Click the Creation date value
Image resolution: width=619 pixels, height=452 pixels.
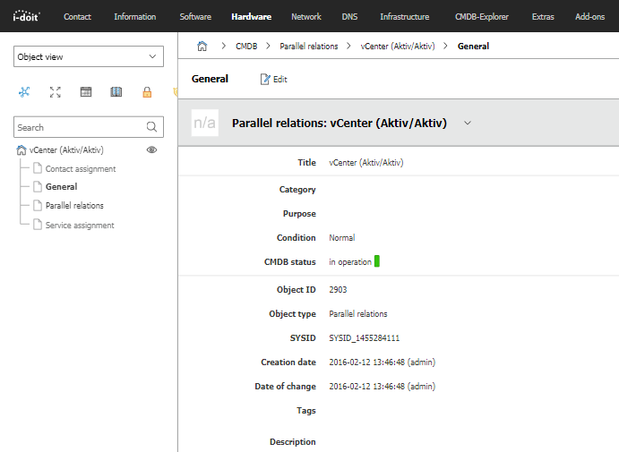[x=383, y=362]
